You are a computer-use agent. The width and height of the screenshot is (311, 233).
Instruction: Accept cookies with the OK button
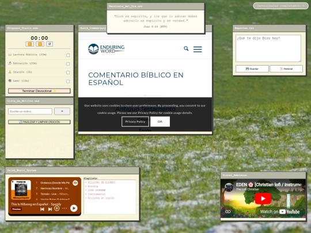[160, 121]
